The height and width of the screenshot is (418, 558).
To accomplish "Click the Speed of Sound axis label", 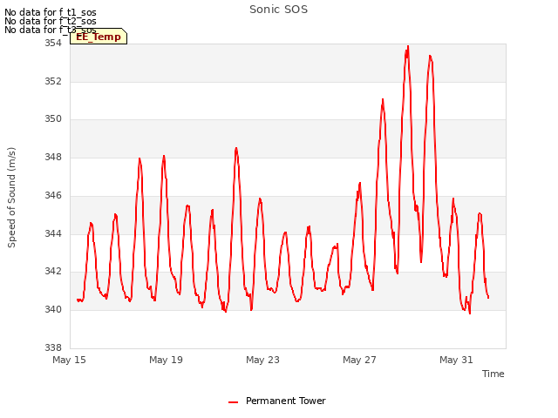I will coord(11,198).
